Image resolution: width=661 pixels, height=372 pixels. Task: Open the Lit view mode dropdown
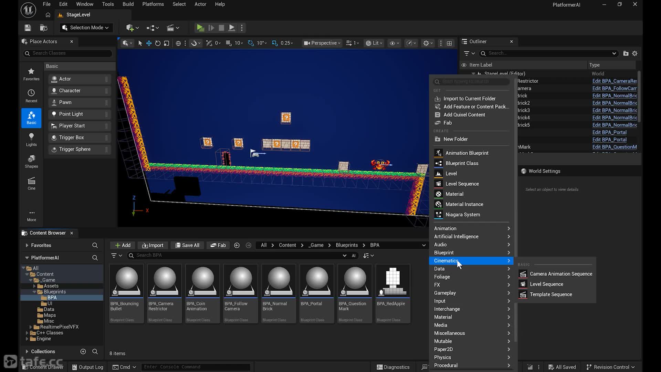(x=374, y=43)
